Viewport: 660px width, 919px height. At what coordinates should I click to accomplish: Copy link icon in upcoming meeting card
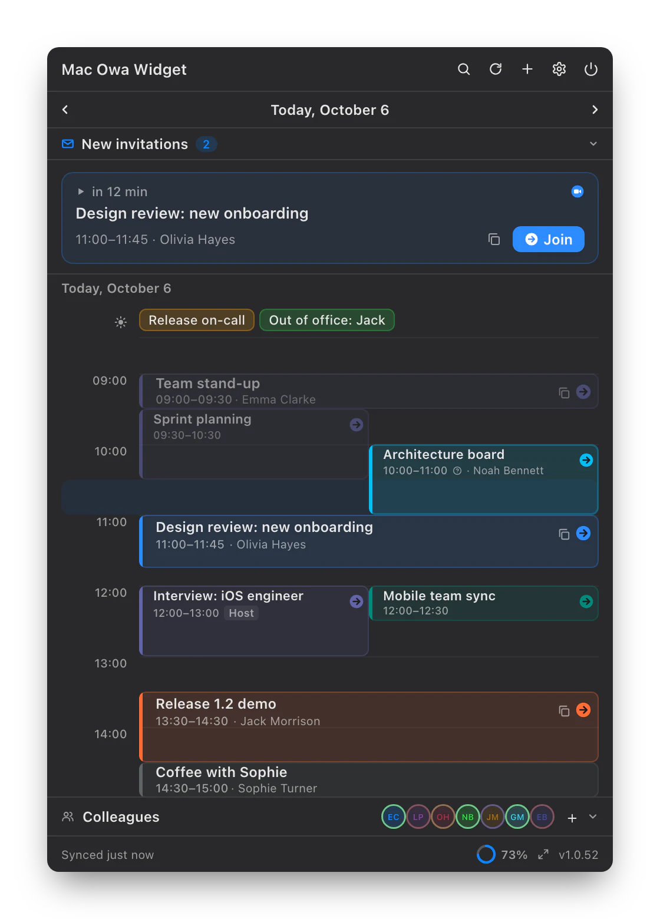tap(494, 239)
